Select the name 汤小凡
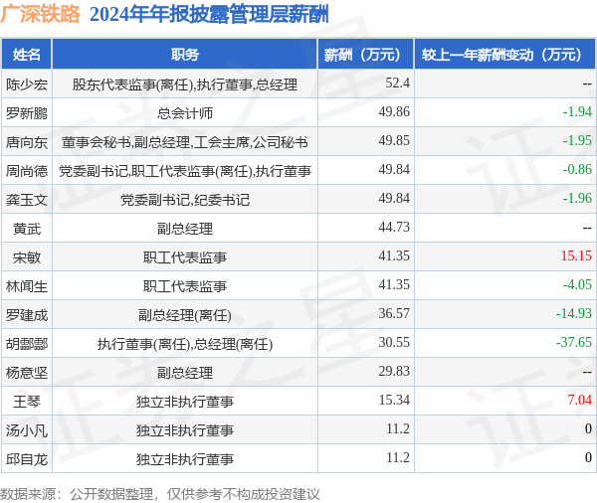This screenshot has width=597, height=503. [x=27, y=430]
